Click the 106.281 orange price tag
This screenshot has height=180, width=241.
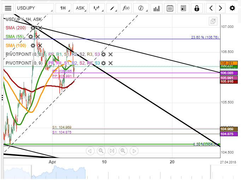coord(229,63)
